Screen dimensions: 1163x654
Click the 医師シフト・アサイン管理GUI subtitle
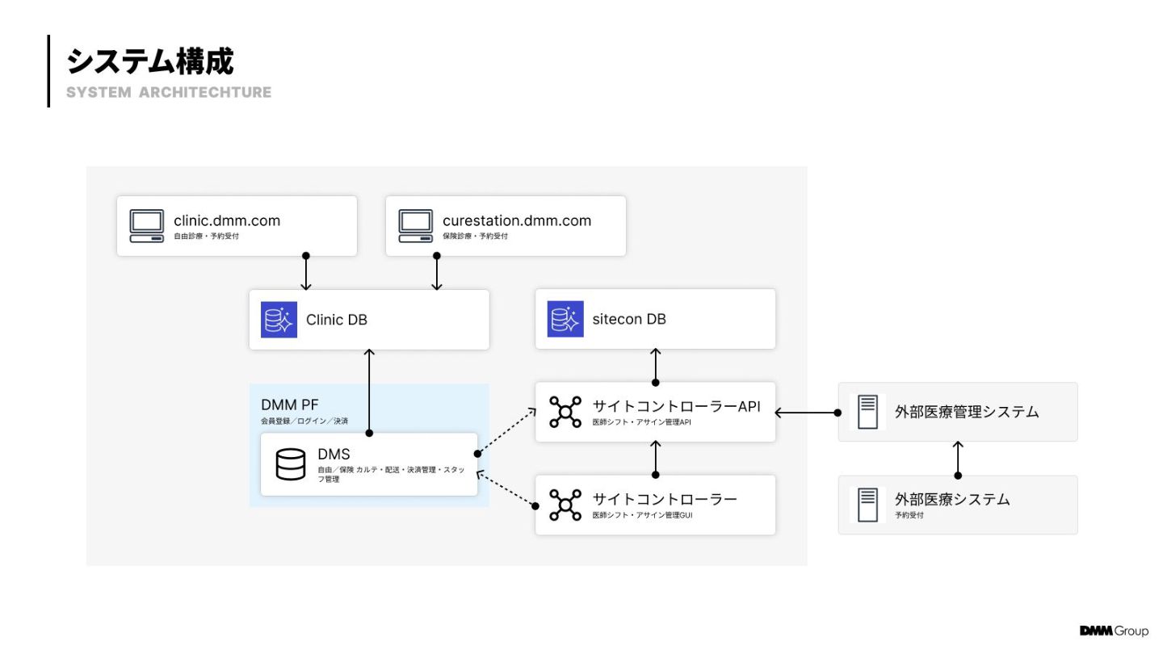click(x=642, y=515)
